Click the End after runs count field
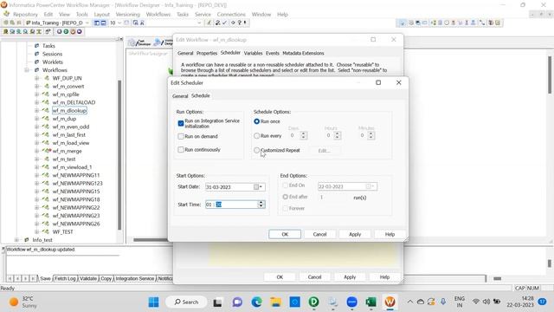Image resolution: width=554 pixels, height=312 pixels. pyautogui.click(x=332, y=198)
